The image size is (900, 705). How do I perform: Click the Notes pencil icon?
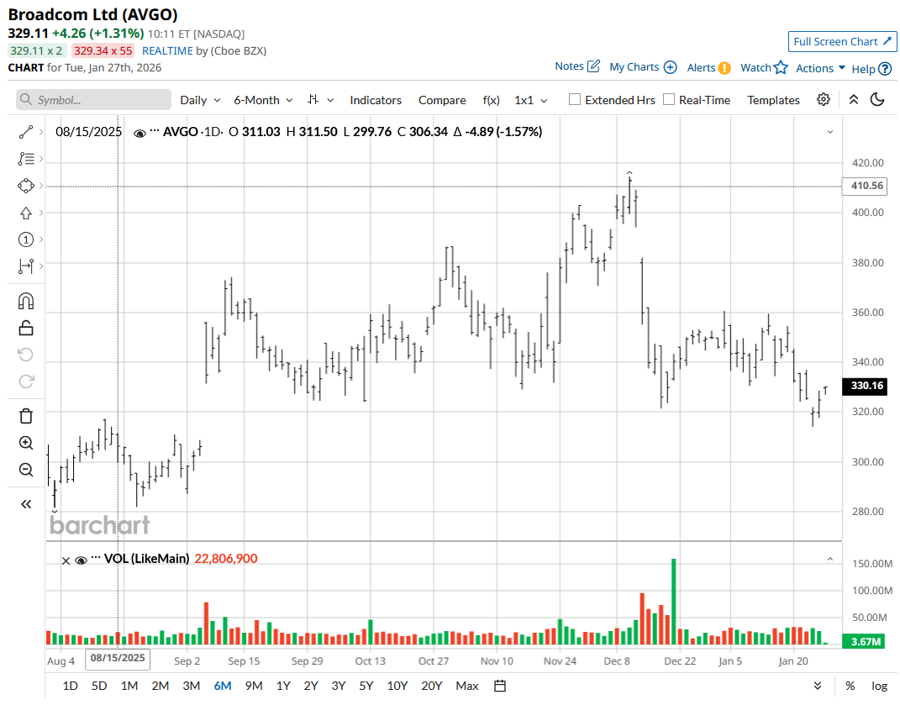593,66
